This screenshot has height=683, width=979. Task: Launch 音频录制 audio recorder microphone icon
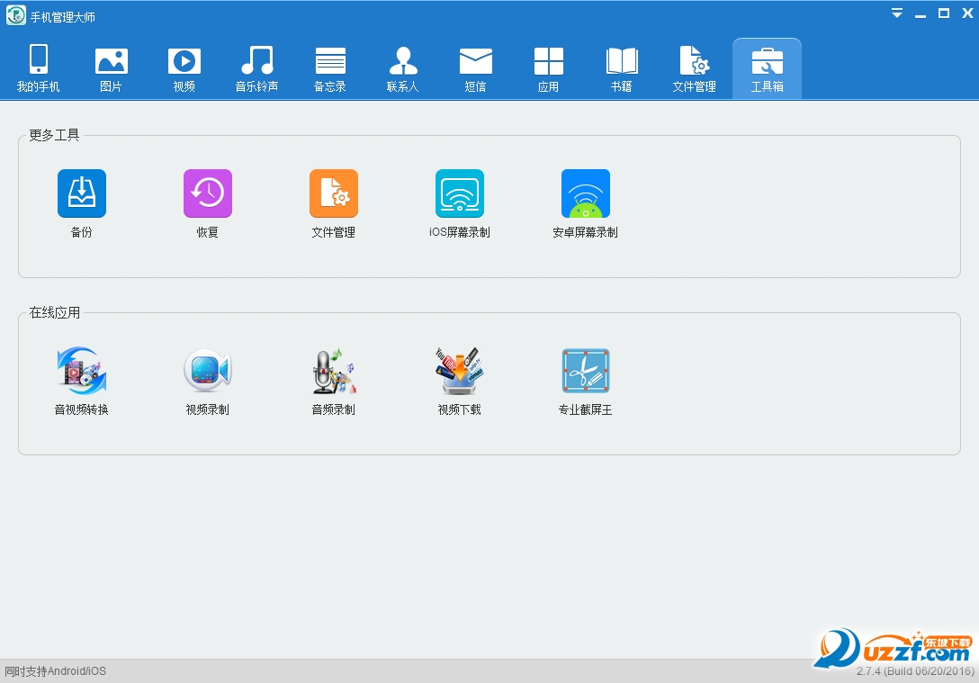[x=334, y=371]
